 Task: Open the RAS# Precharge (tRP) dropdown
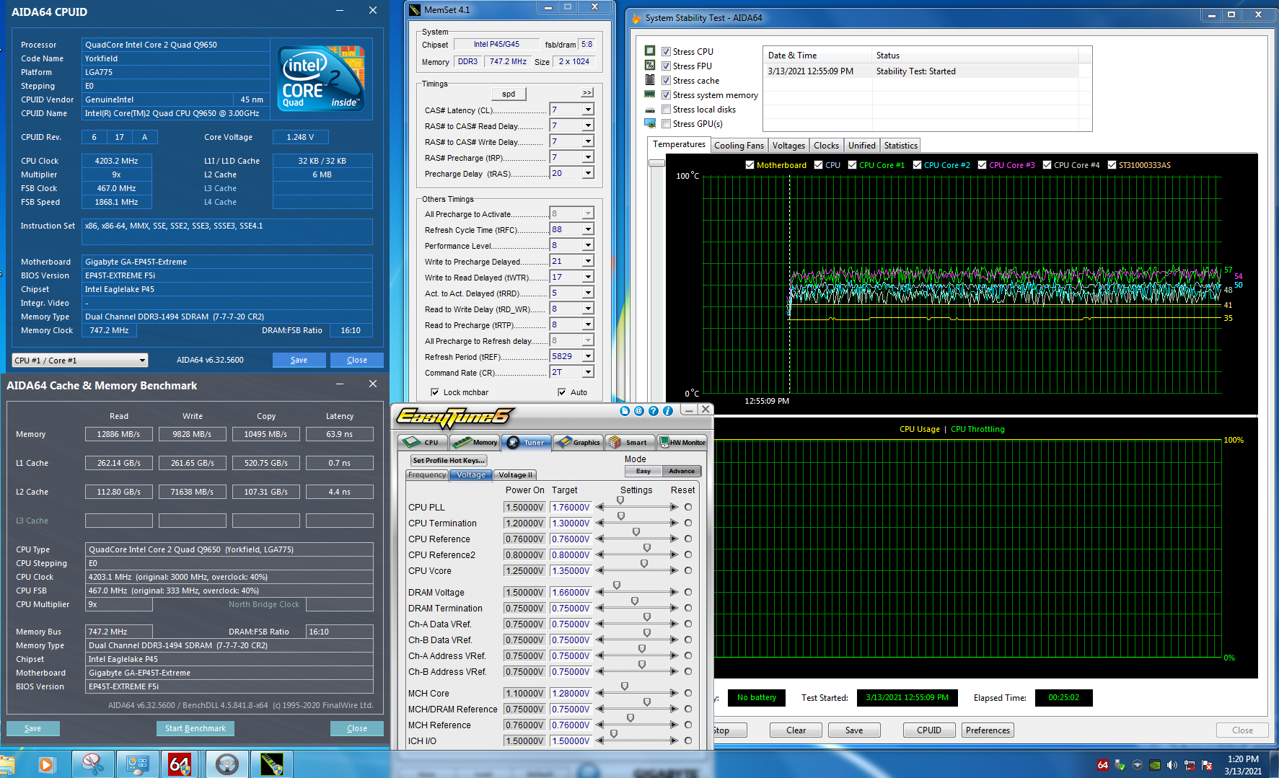(588, 157)
